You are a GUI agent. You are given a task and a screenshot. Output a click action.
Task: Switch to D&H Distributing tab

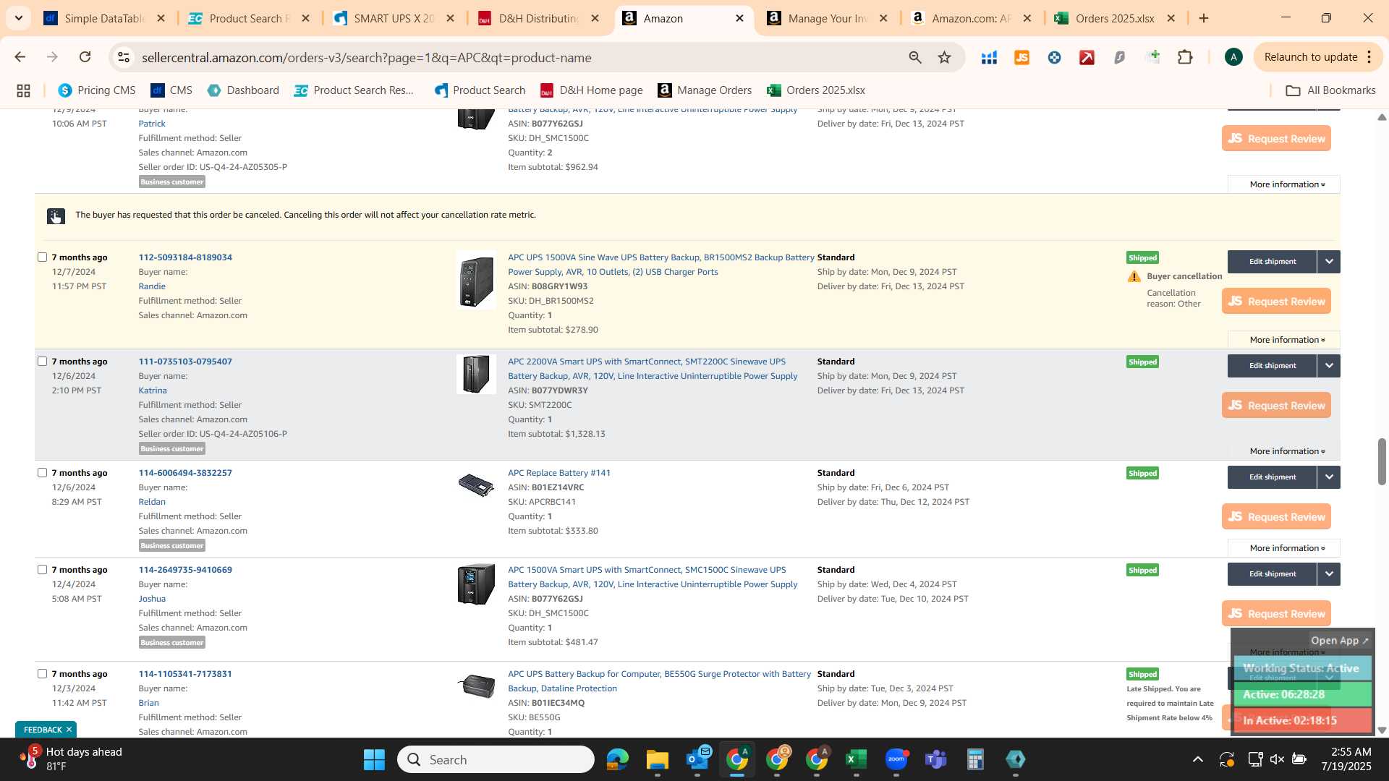[538, 19]
